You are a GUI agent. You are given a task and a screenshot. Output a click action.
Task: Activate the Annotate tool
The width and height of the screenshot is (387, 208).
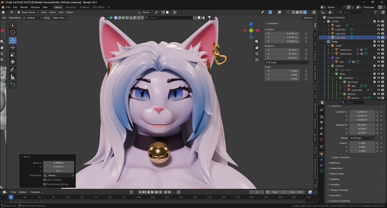[13, 69]
